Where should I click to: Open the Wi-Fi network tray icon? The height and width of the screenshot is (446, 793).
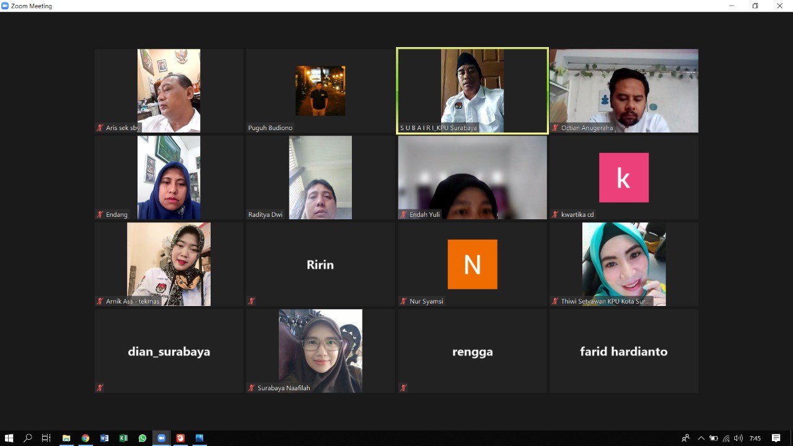pyautogui.click(x=726, y=438)
